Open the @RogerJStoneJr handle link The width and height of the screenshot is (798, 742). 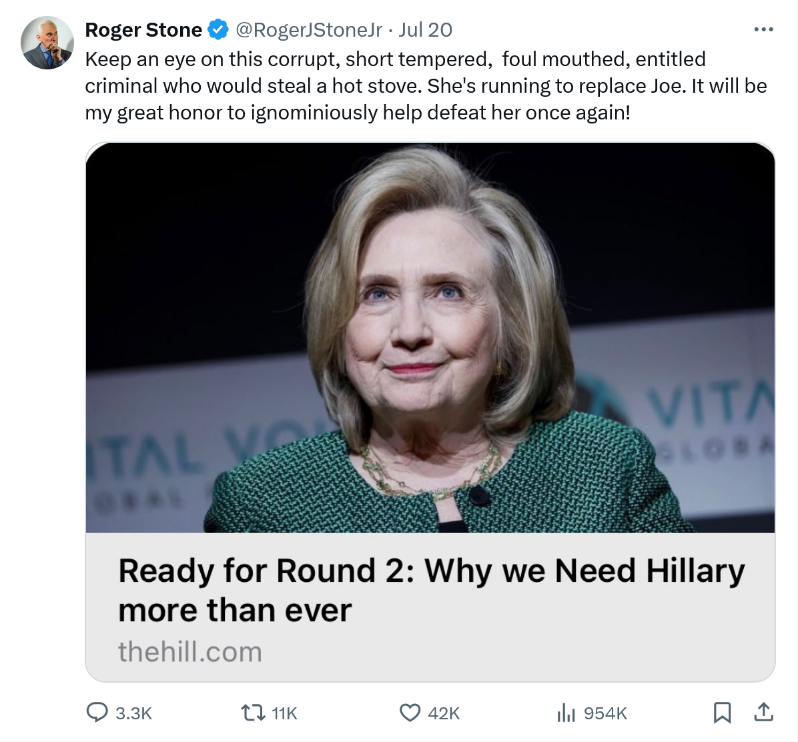coord(309,30)
